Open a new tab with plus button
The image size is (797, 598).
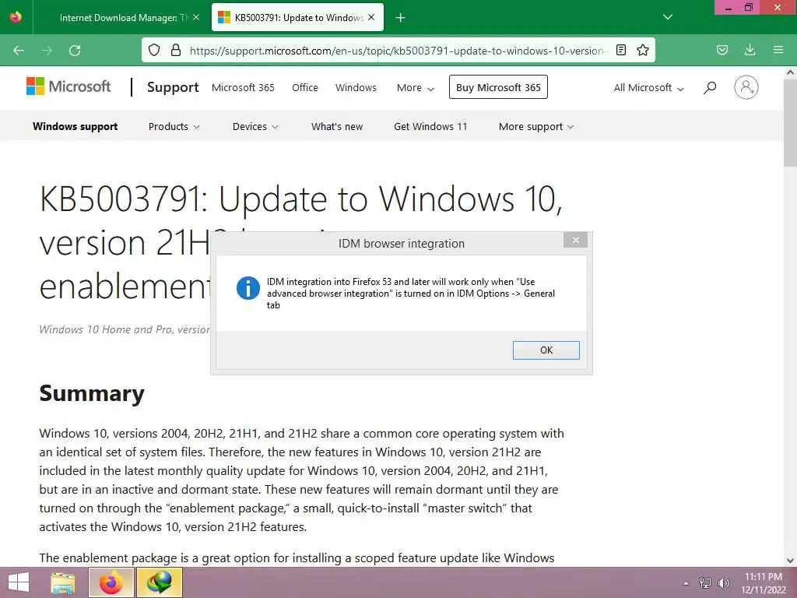400,18
